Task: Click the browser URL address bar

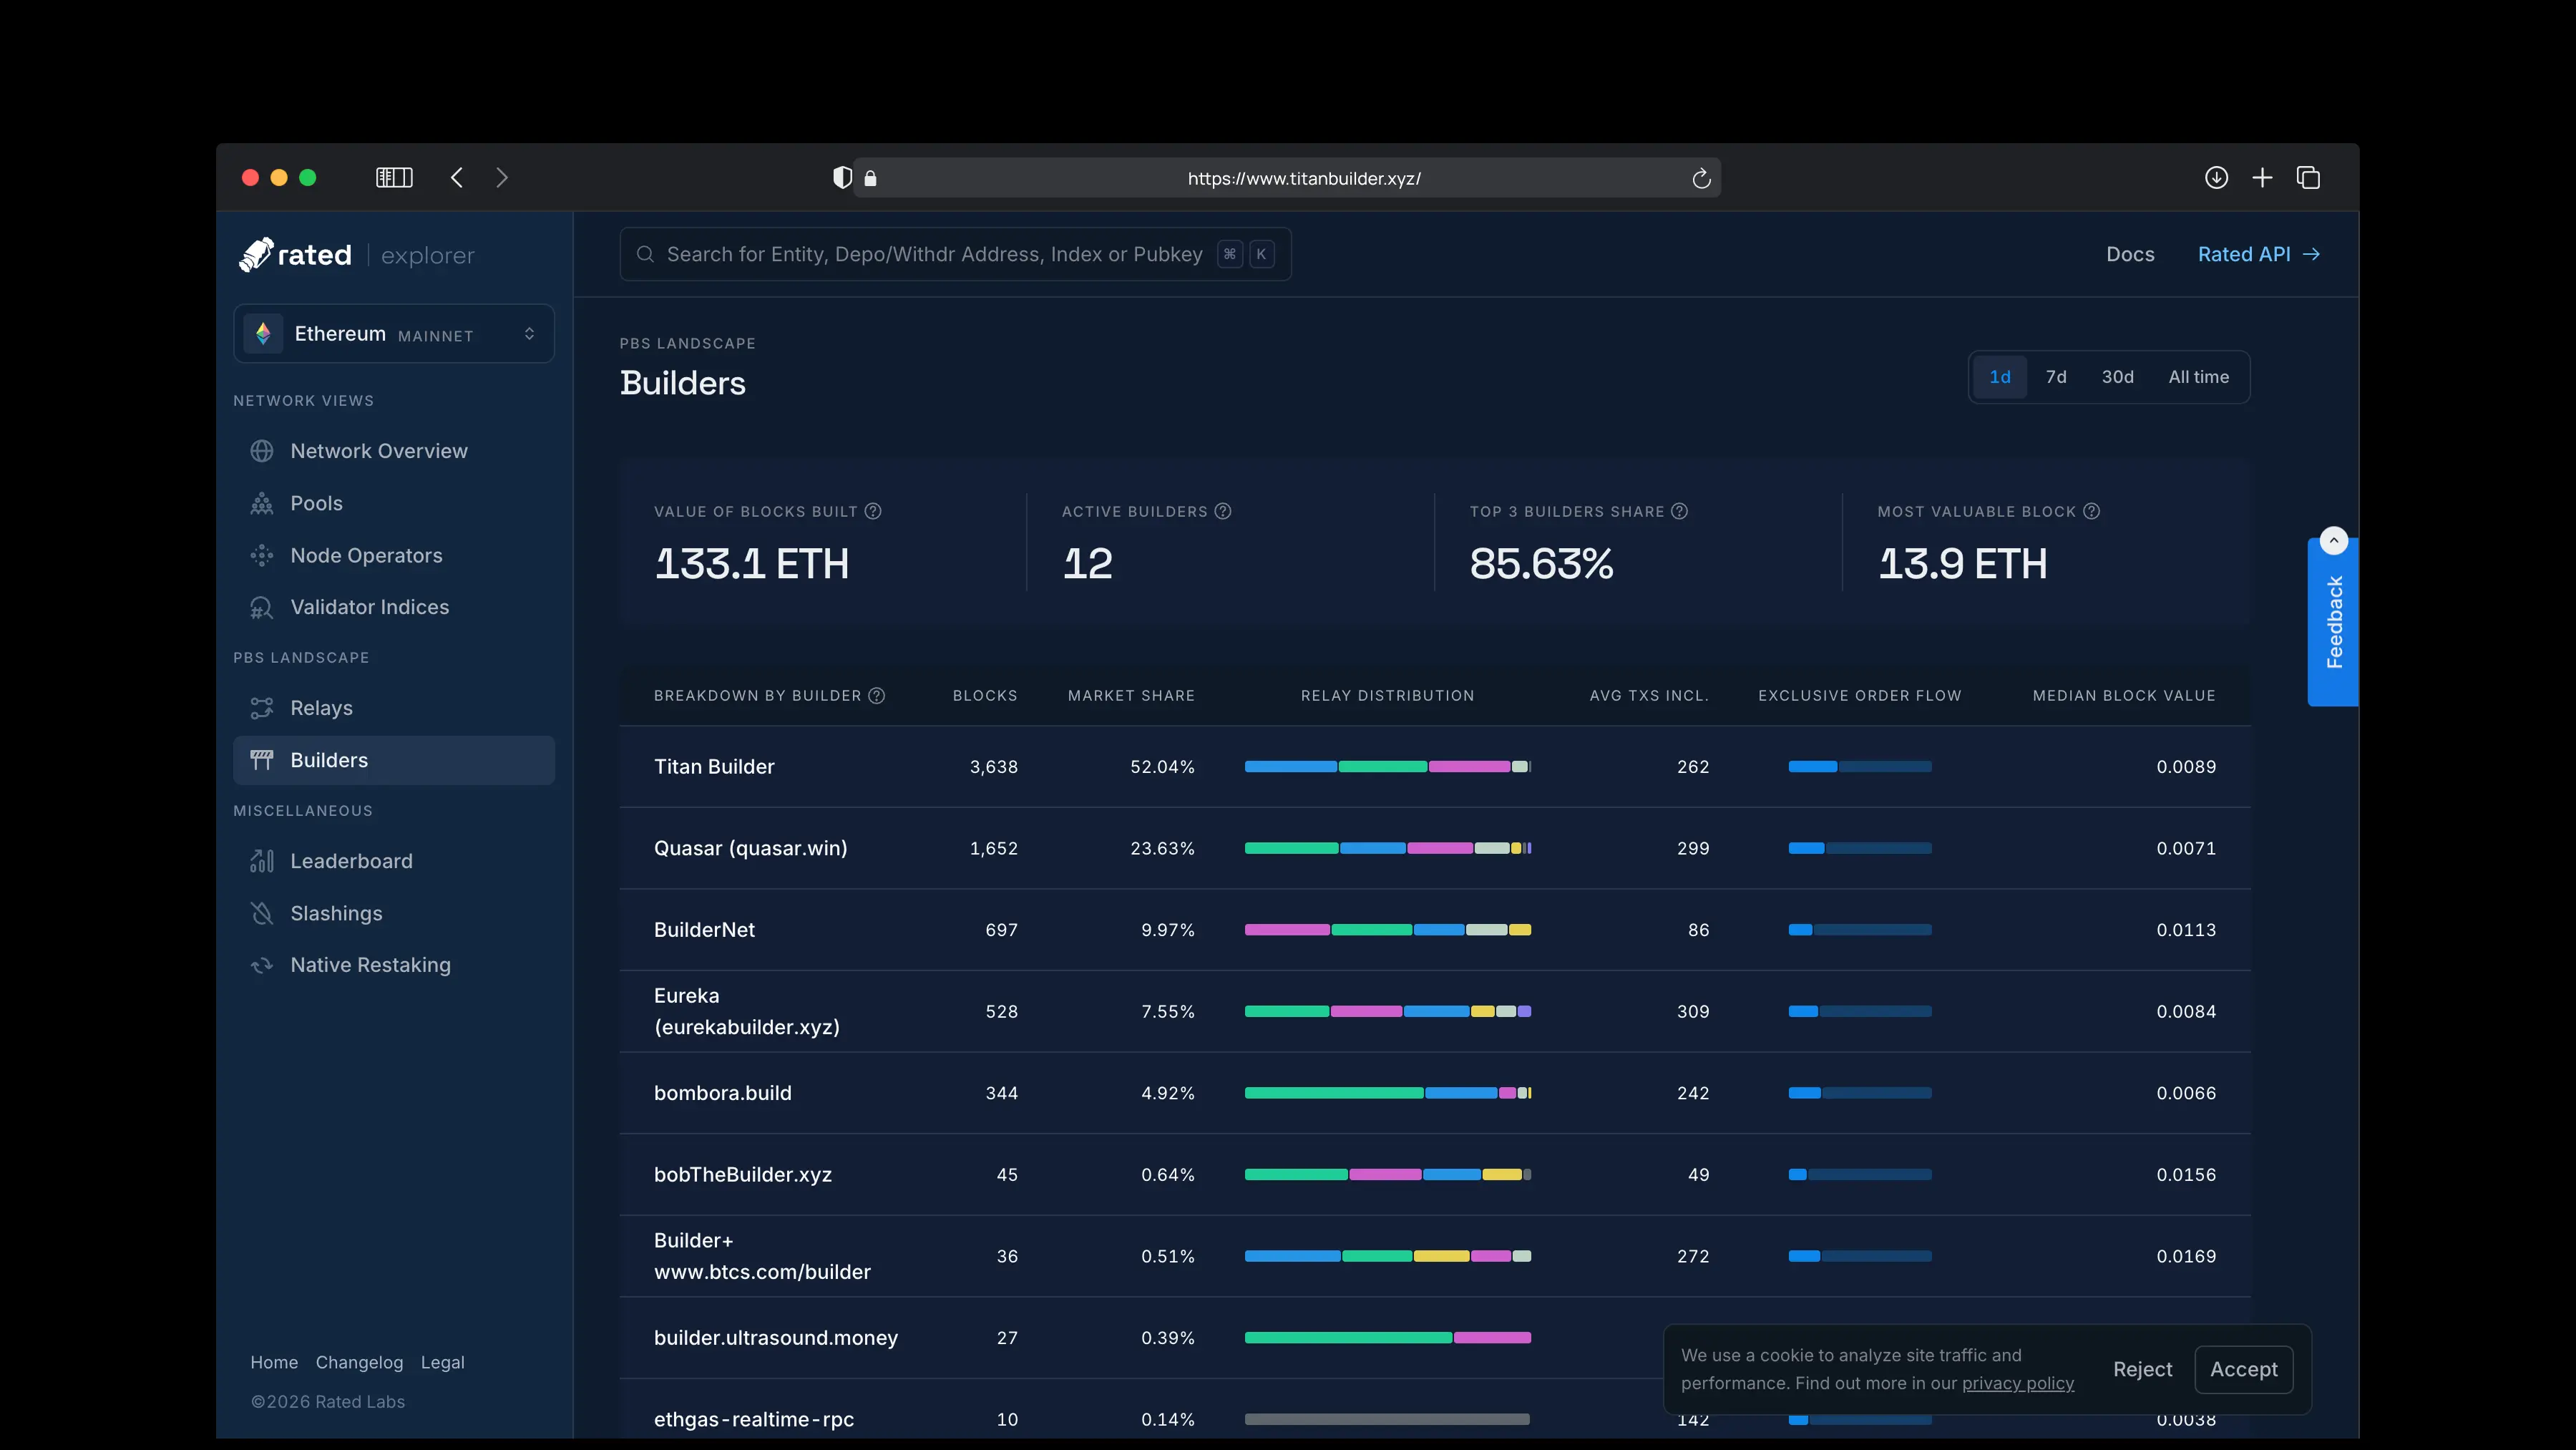Action: 1287,178
